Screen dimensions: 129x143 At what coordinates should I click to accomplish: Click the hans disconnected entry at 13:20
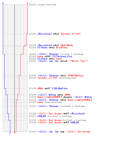45,102
